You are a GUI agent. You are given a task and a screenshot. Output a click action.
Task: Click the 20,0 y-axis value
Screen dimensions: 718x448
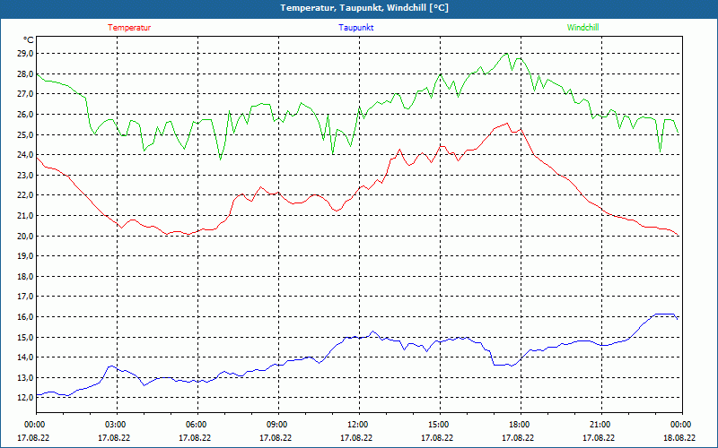pyautogui.click(x=26, y=236)
